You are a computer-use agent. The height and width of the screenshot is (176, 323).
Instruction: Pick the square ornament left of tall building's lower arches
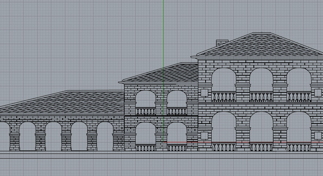coord(204,136)
